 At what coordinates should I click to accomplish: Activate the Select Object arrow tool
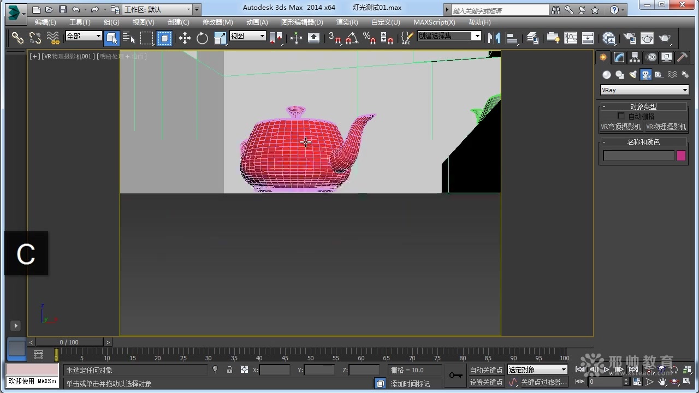pyautogui.click(x=111, y=38)
